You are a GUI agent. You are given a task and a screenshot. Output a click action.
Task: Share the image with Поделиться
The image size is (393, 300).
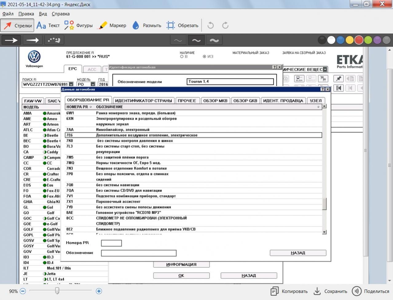coord(371,291)
